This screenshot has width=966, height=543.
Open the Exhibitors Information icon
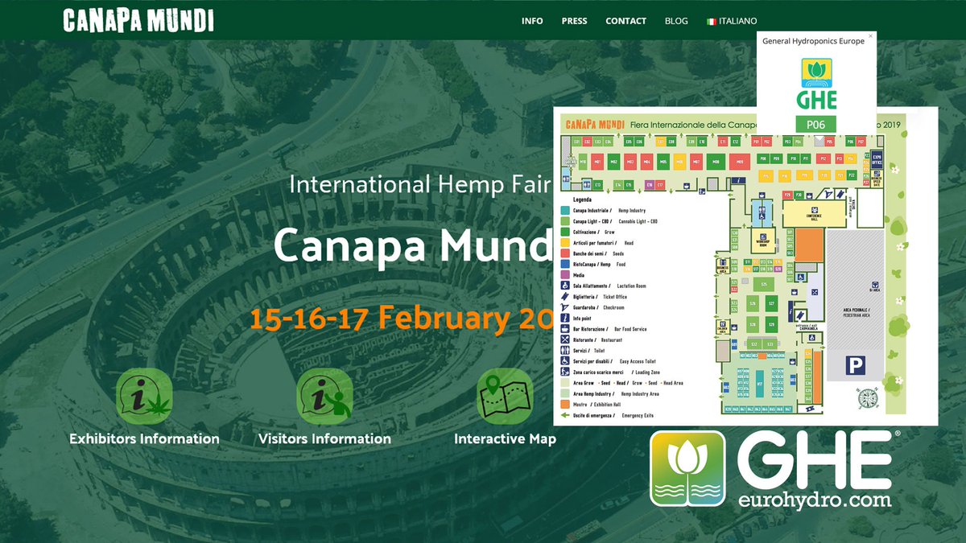click(x=144, y=396)
